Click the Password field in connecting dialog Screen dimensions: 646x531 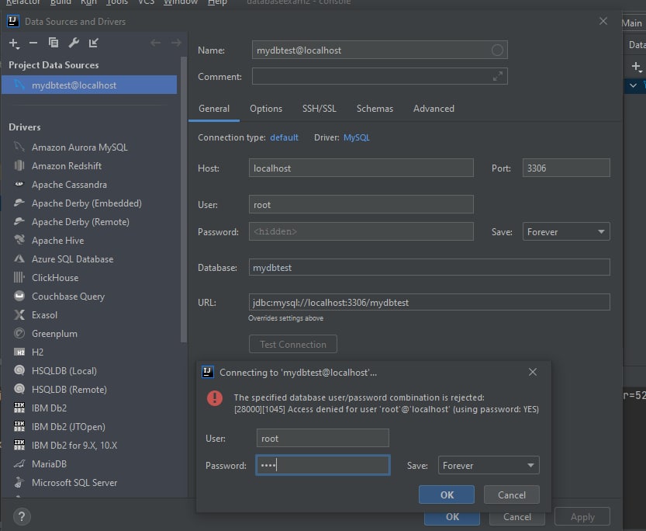coord(323,466)
